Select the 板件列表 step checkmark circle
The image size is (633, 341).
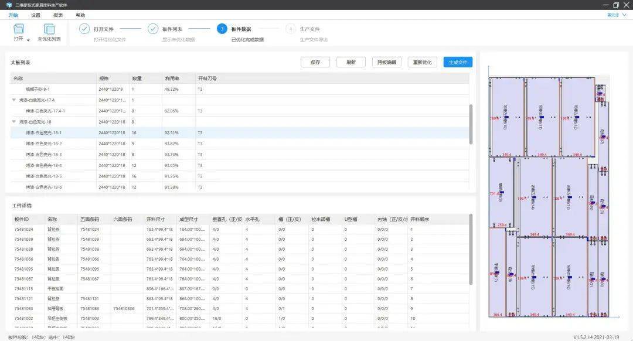pos(153,29)
